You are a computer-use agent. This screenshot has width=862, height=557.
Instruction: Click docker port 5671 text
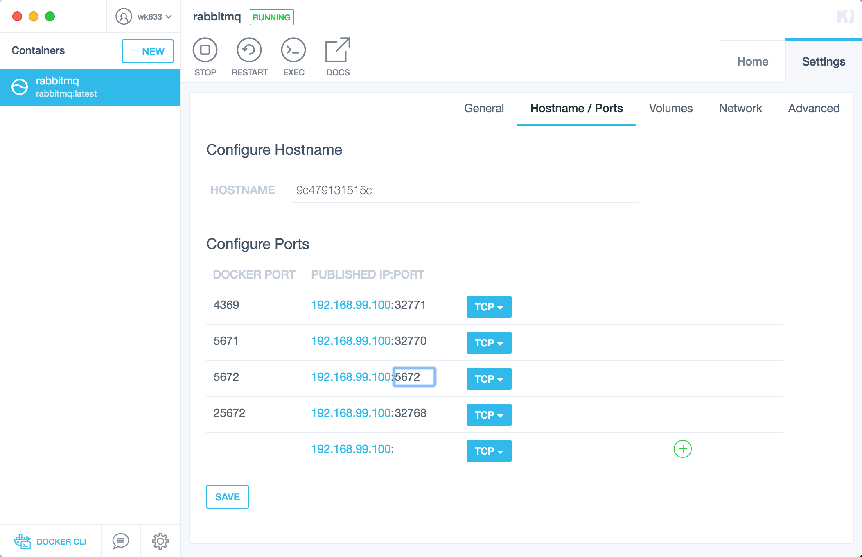[226, 341]
